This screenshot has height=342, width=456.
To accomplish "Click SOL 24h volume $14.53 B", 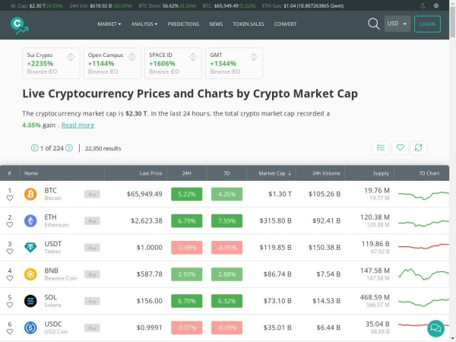I will pyautogui.click(x=326, y=301).
